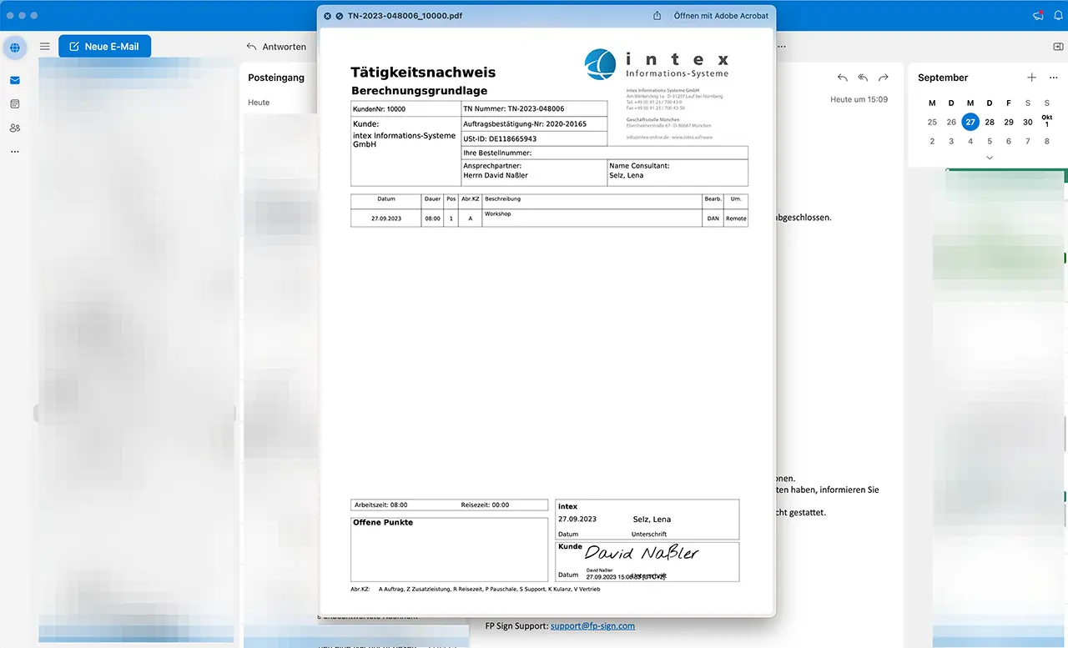This screenshot has width=1068, height=648.
Task: Add new event with calendar plus icon
Action: point(1031,78)
